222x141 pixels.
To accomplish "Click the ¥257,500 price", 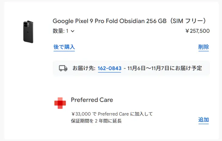I will pyautogui.click(x=197, y=31).
